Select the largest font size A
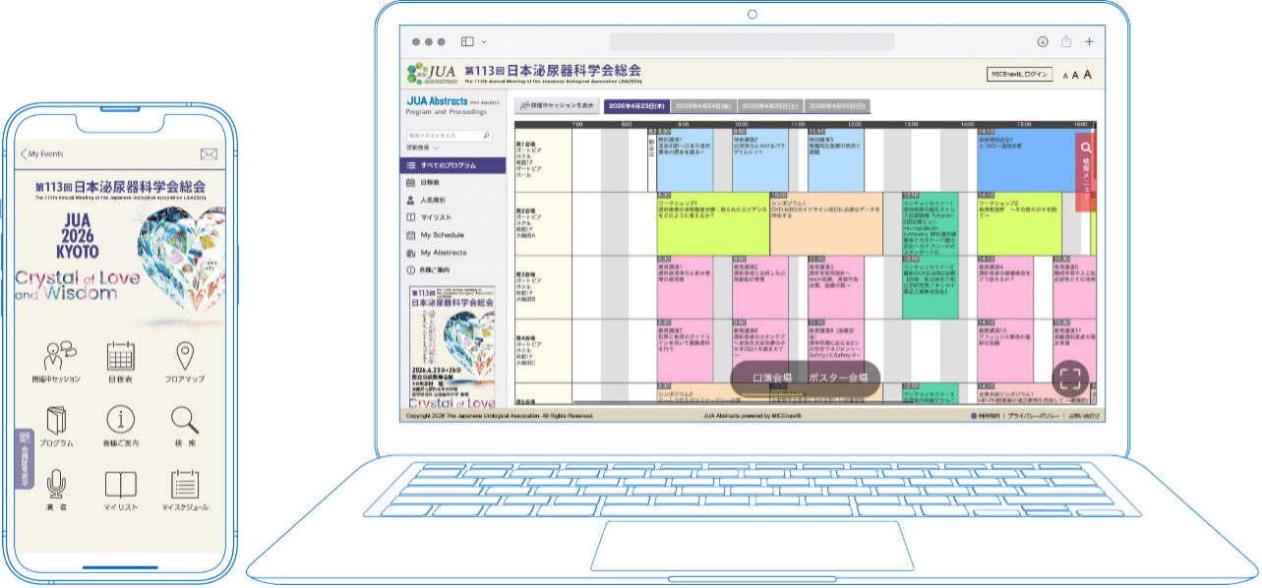The height and width of the screenshot is (588, 1262). 1088,75
